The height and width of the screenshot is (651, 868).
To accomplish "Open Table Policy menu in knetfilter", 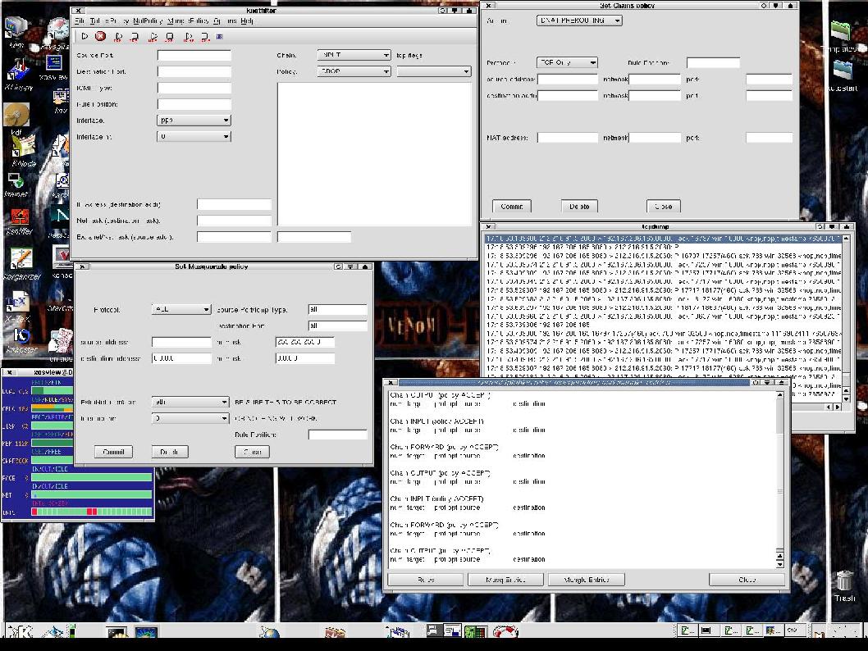I will 110,21.
